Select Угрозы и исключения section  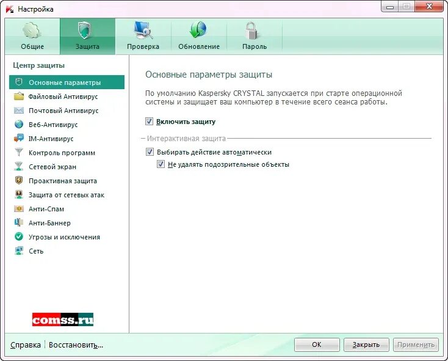67,236
